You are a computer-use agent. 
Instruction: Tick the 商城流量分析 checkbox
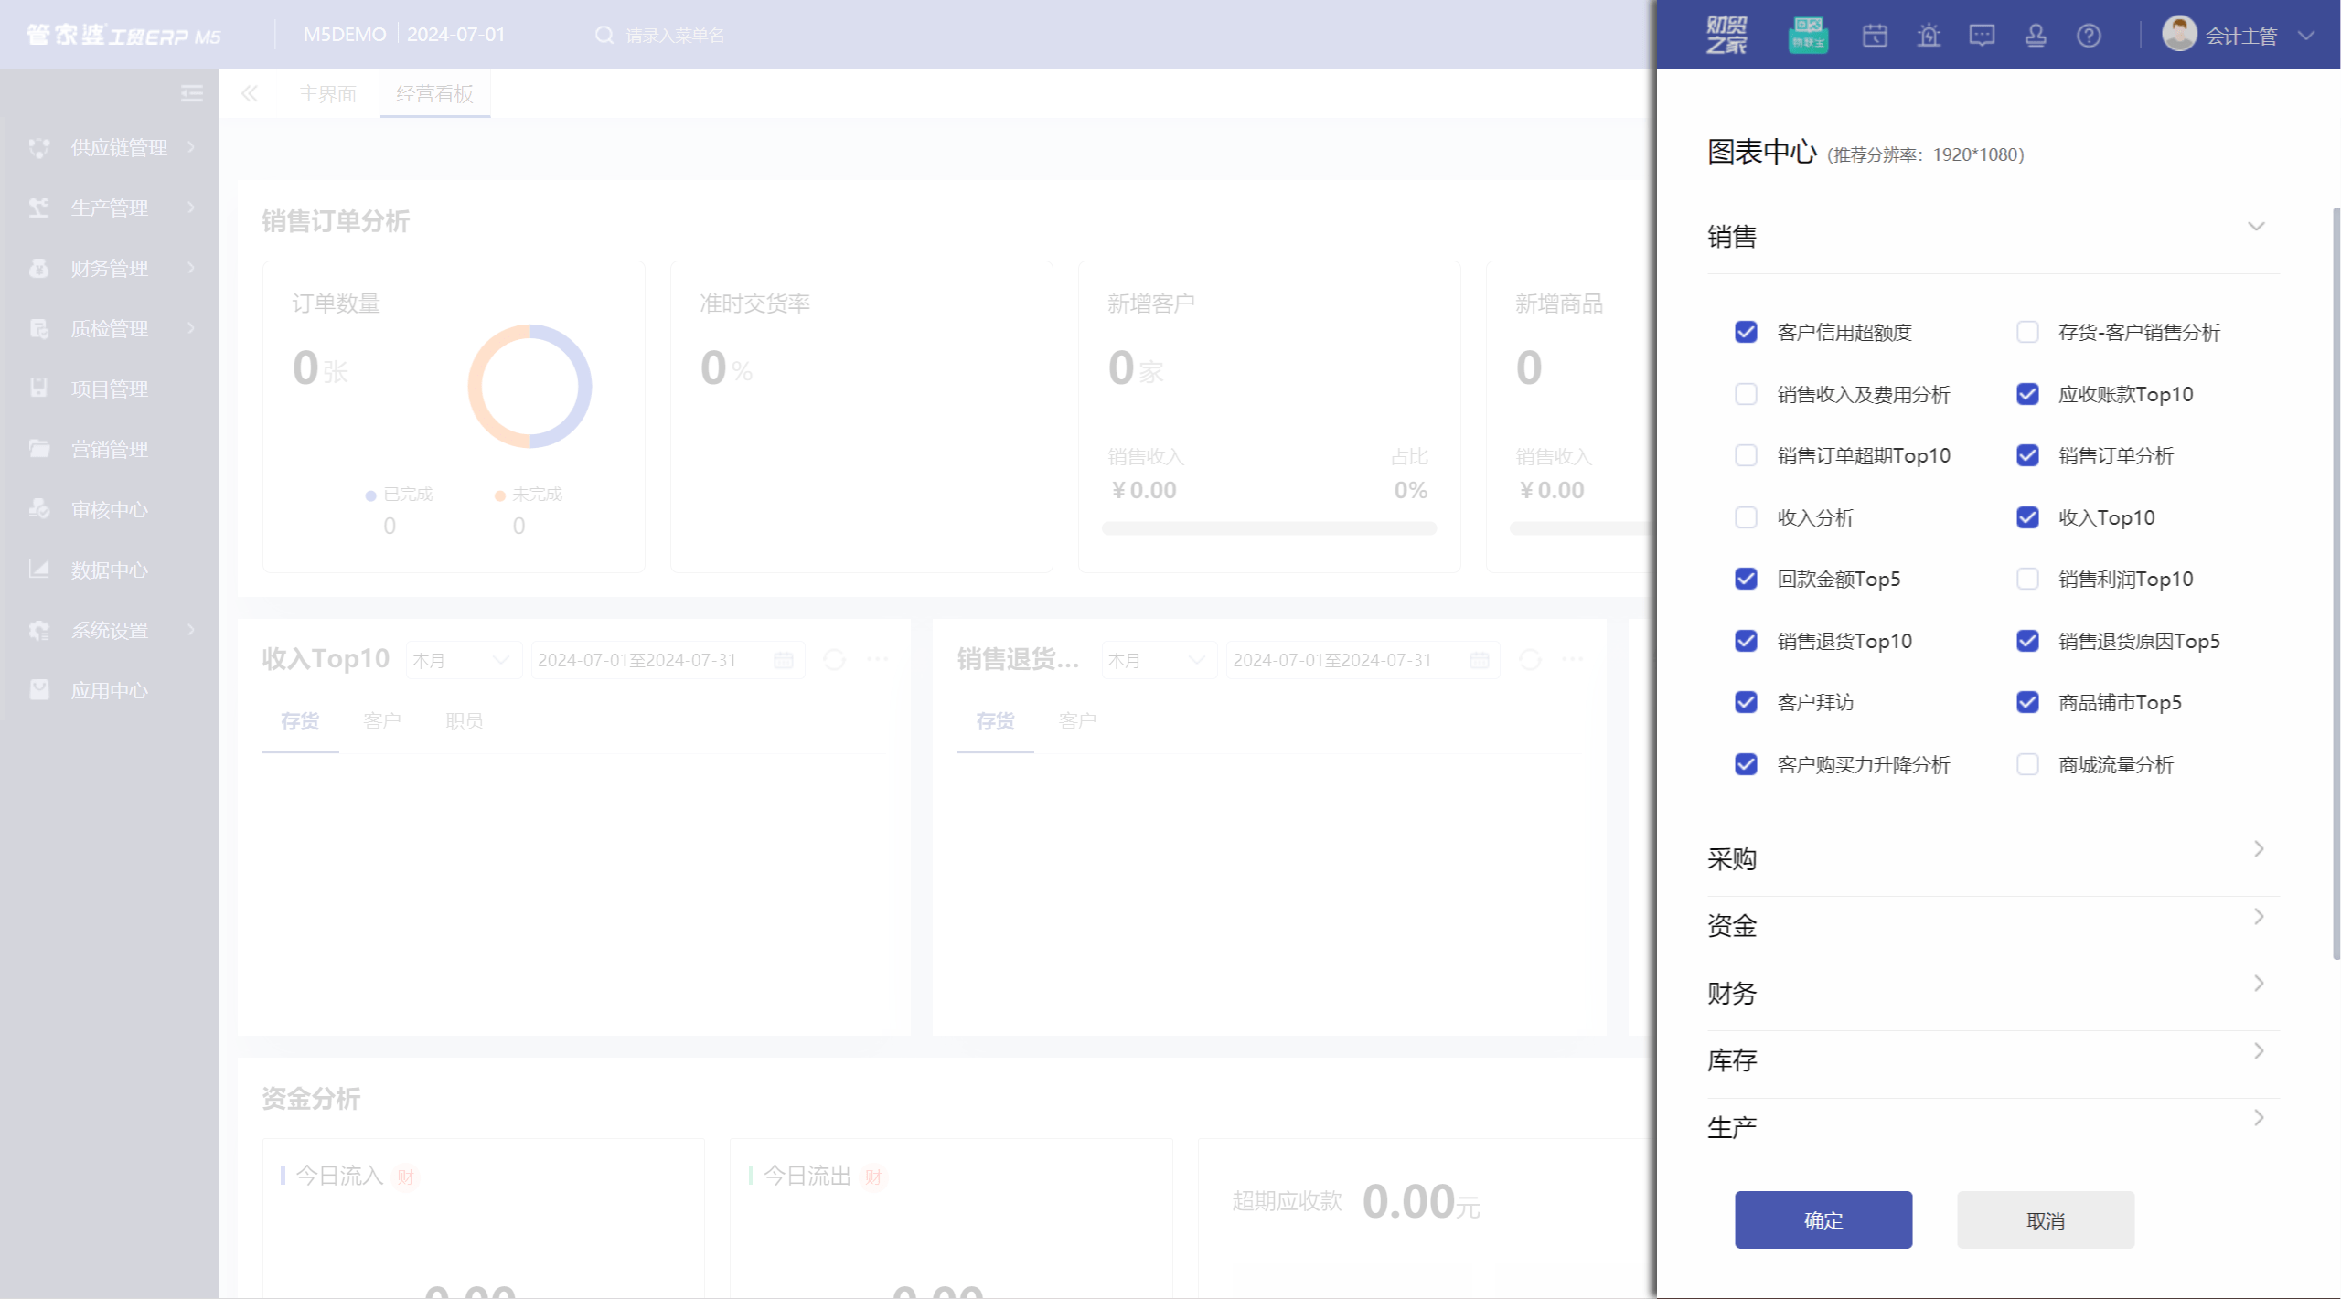click(2027, 764)
